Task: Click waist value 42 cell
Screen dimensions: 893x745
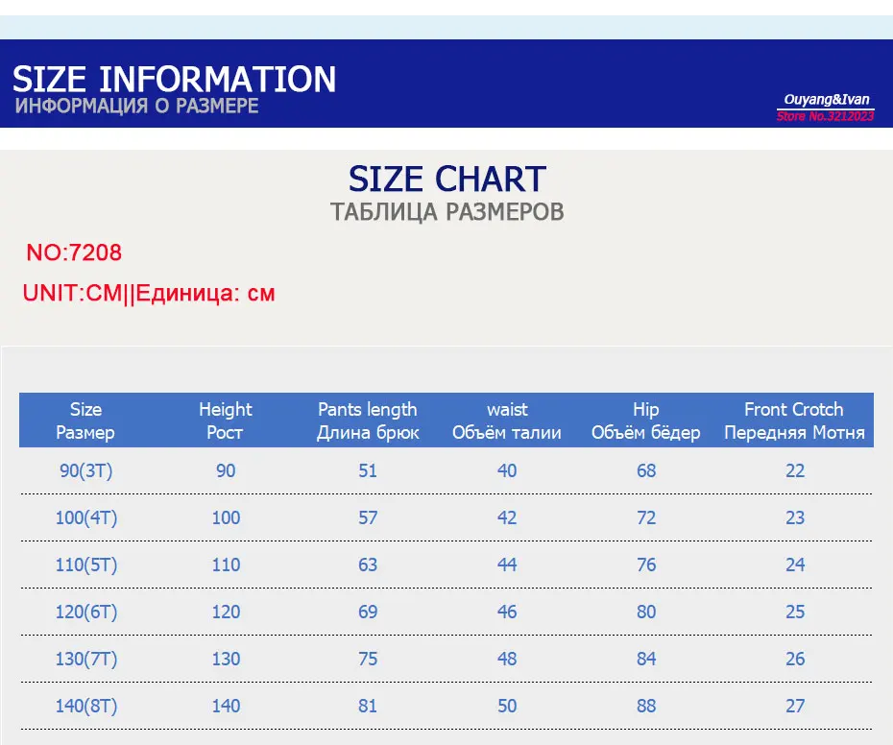Action: click(507, 517)
